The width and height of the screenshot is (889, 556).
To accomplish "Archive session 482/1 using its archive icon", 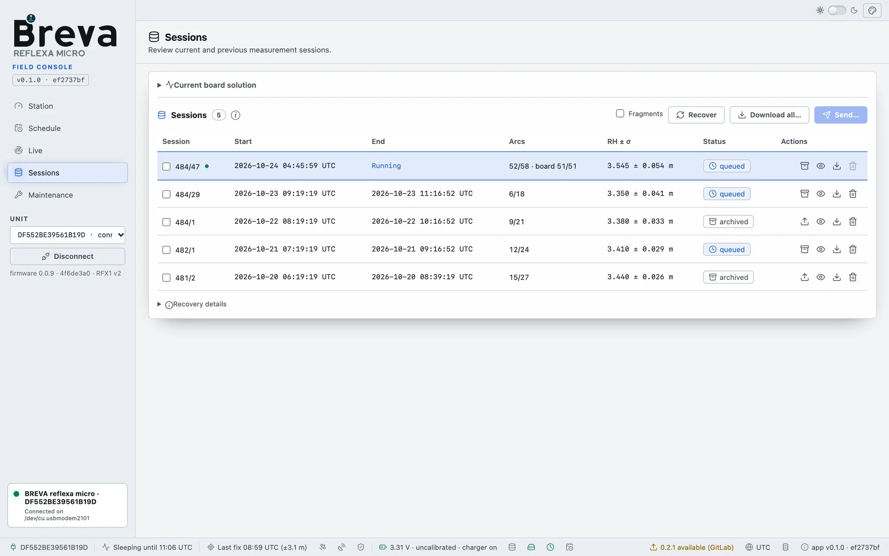I will [805, 250].
